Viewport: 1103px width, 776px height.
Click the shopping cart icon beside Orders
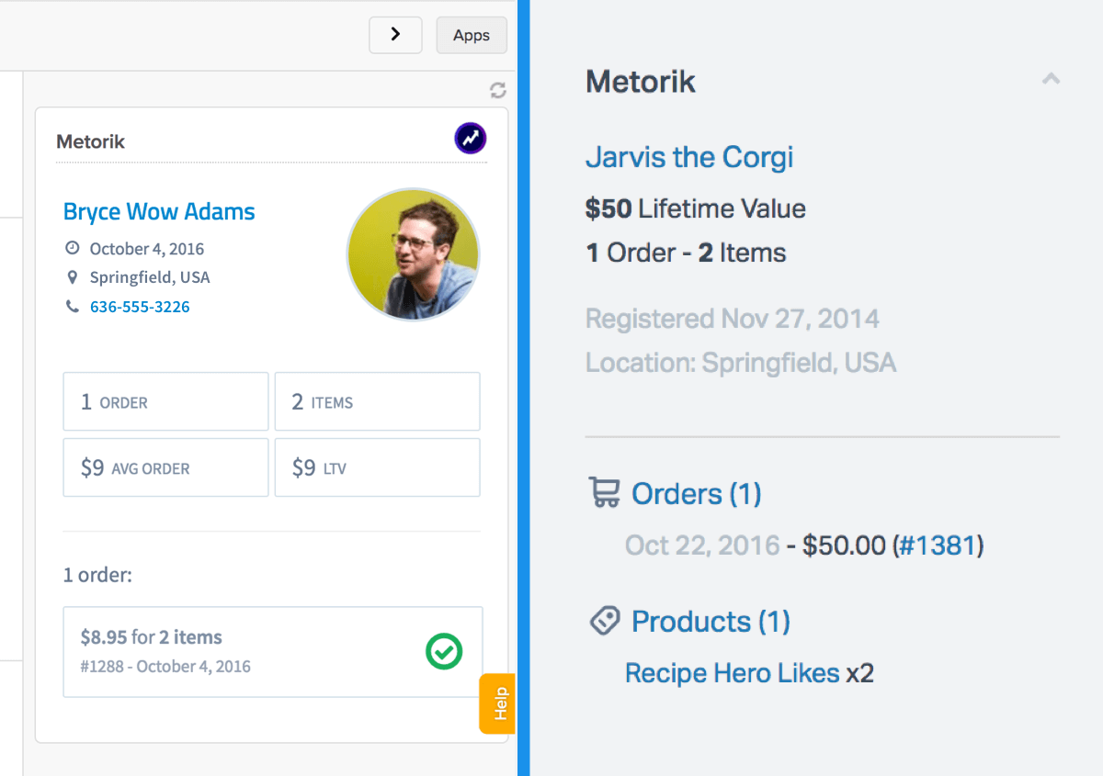tap(605, 493)
